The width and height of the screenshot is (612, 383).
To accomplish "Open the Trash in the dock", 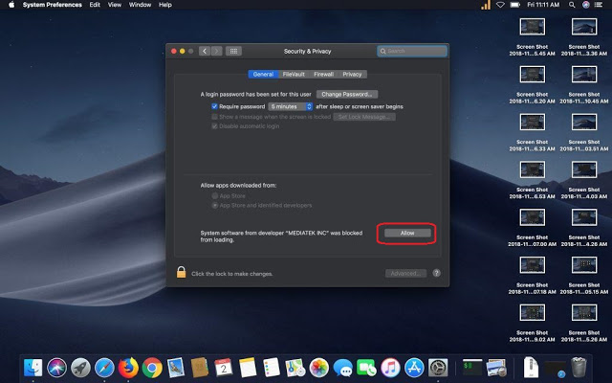I will (x=579, y=367).
